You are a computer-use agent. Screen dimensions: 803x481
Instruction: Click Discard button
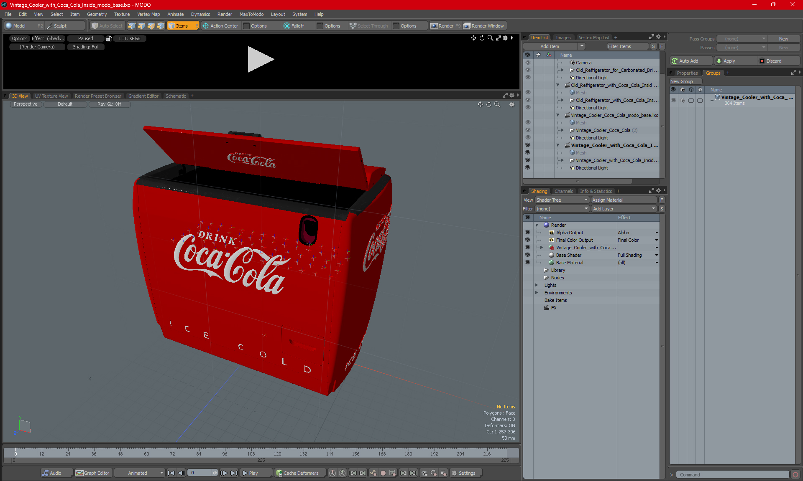click(778, 61)
